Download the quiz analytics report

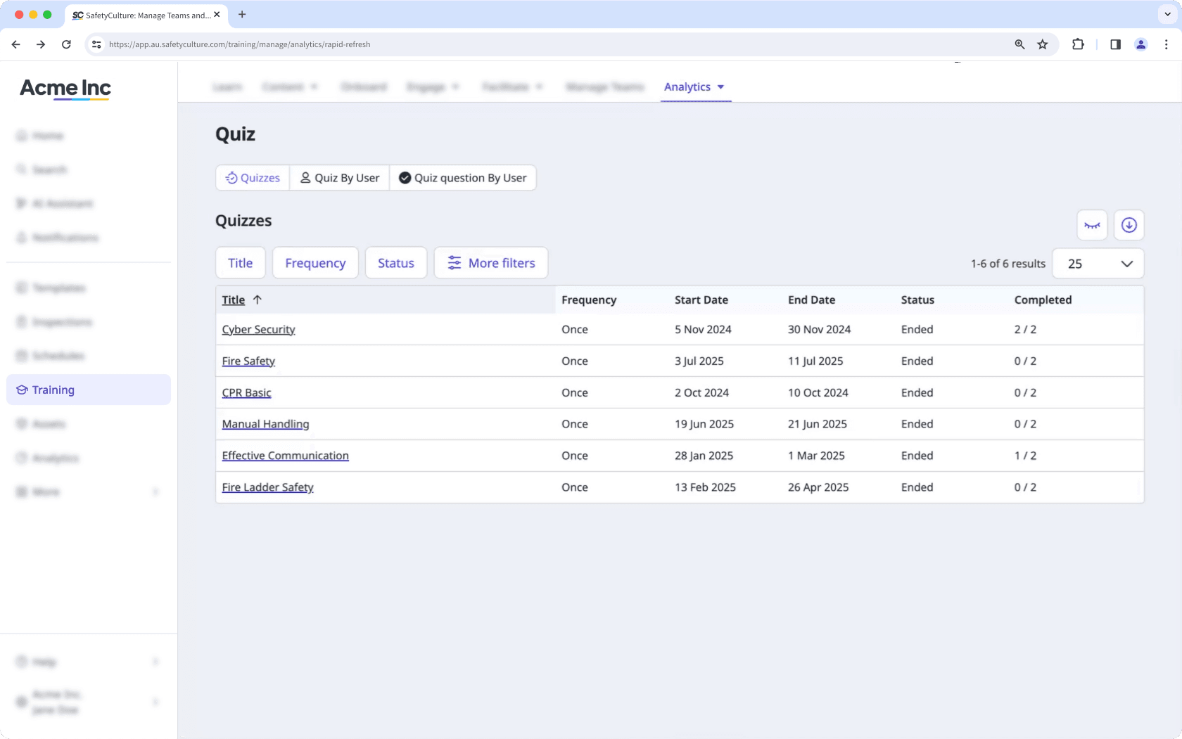[x=1129, y=225]
